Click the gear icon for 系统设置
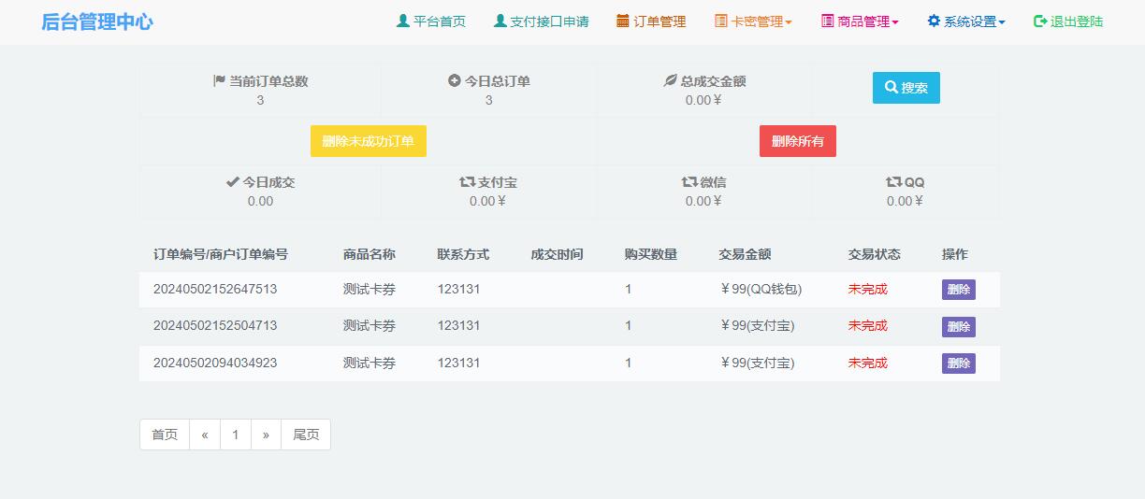The image size is (1145, 499). [934, 21]
